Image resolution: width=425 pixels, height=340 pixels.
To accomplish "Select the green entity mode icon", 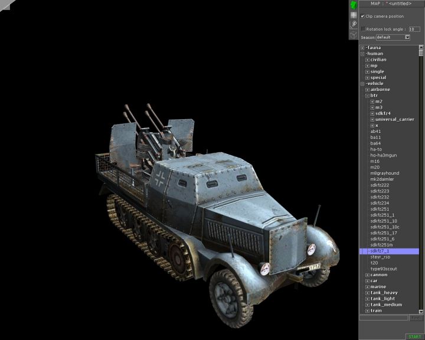I will tap(353, 5).
